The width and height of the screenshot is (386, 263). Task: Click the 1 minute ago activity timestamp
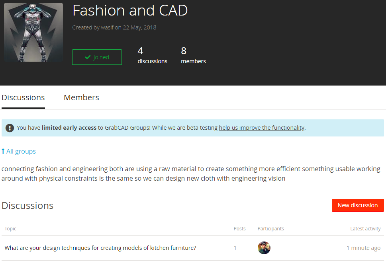coord(363,248)
